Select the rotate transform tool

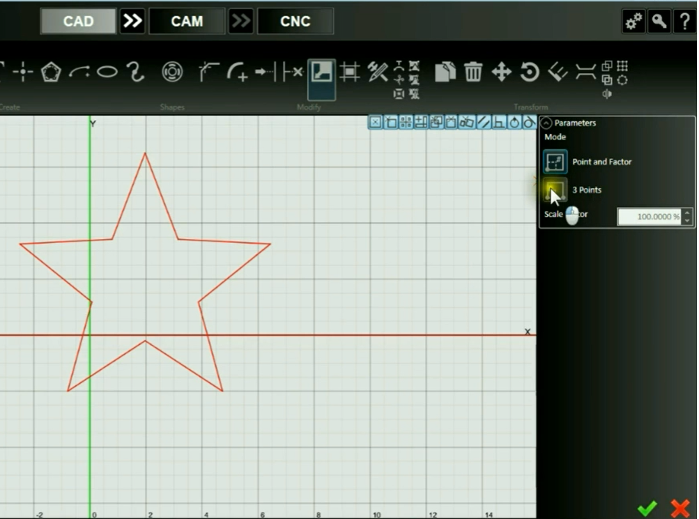530,72
